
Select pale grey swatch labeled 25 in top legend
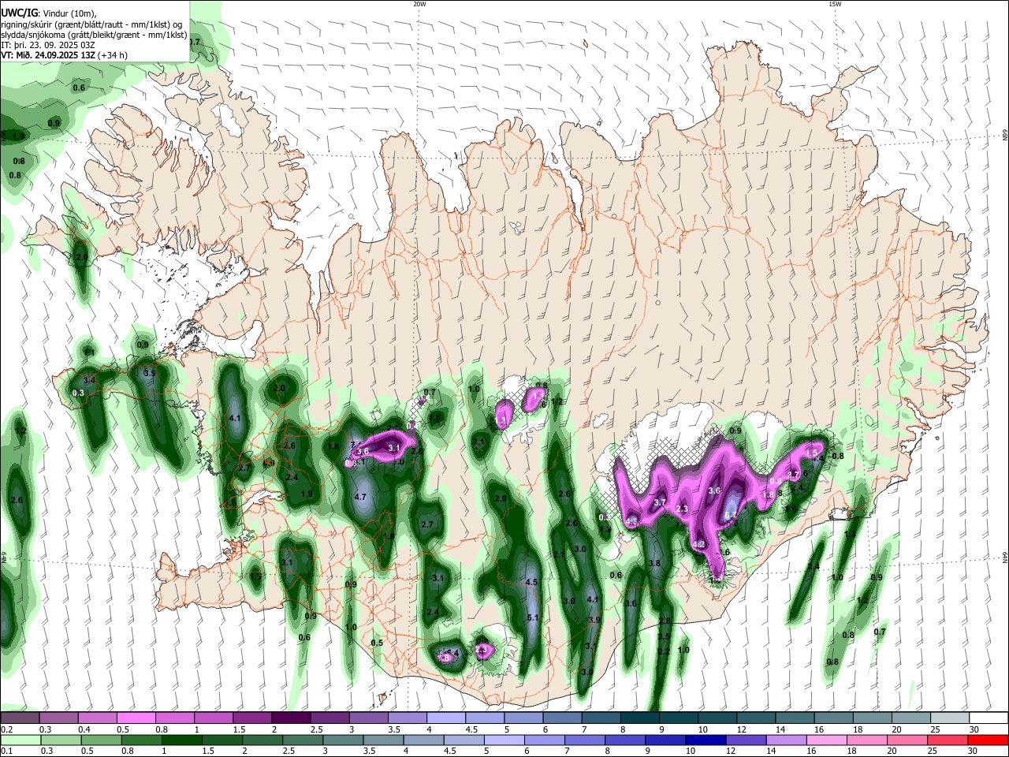948,718
